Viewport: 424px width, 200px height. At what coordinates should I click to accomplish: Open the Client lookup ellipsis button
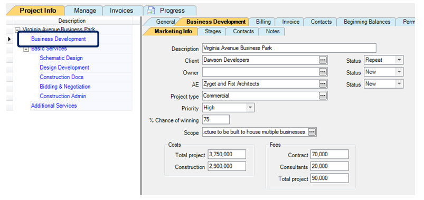click(323, 60)
